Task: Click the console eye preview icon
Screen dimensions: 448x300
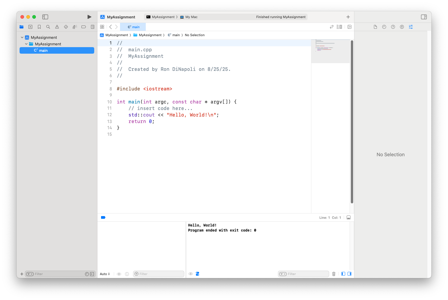Action: click(x=191, y=274)
